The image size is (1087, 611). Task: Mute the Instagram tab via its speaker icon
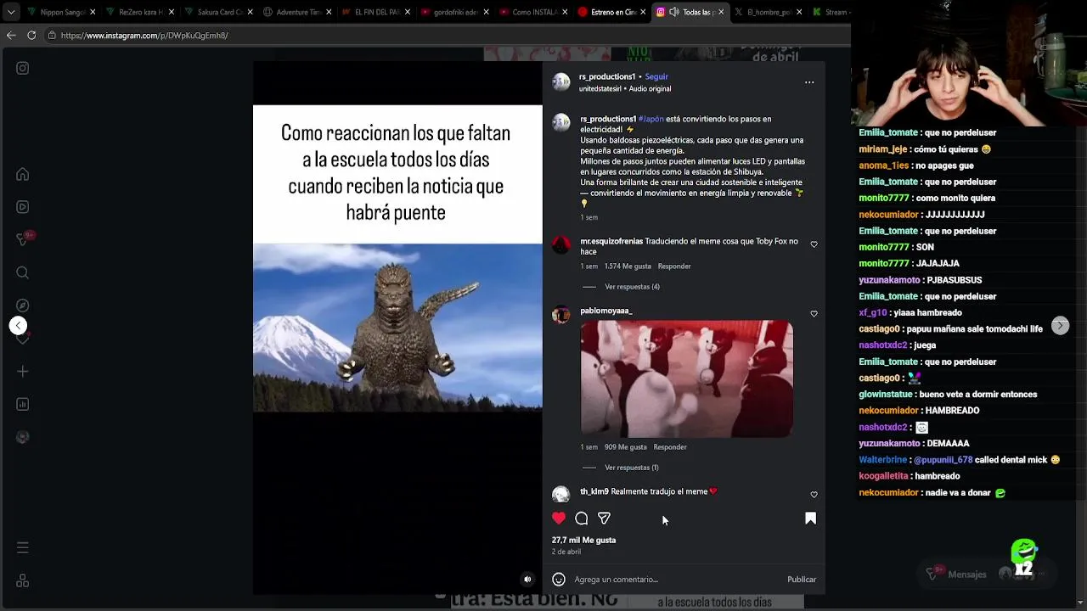(673, 12)
